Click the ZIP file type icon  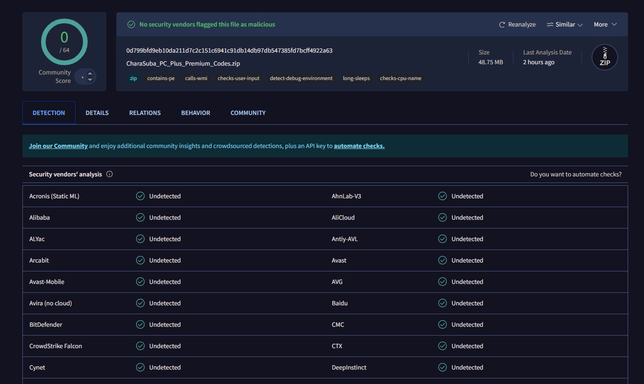(x=605, y=57)
